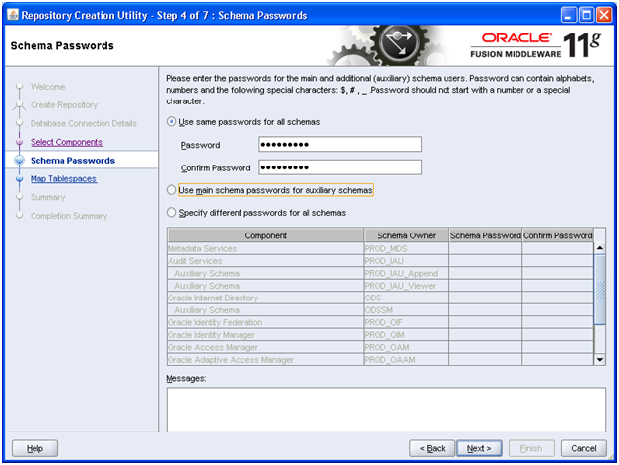Click the Next button
This screenshot has width=619, height=465.
pyautogui.click(x=479, y=448)
